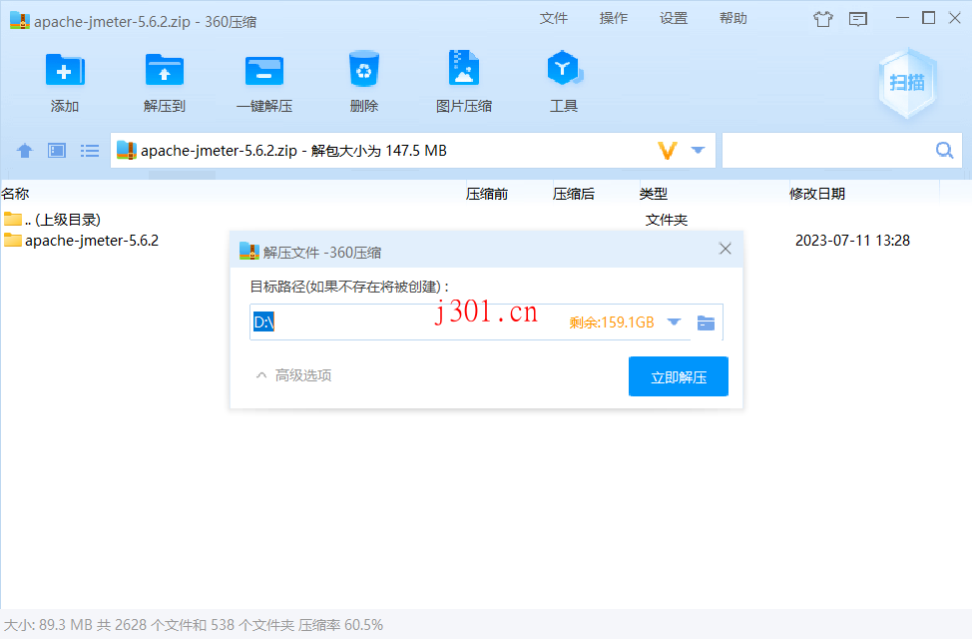Open the 文件 menu
This screenshot has width=972, height=639.
click(554, 19)
